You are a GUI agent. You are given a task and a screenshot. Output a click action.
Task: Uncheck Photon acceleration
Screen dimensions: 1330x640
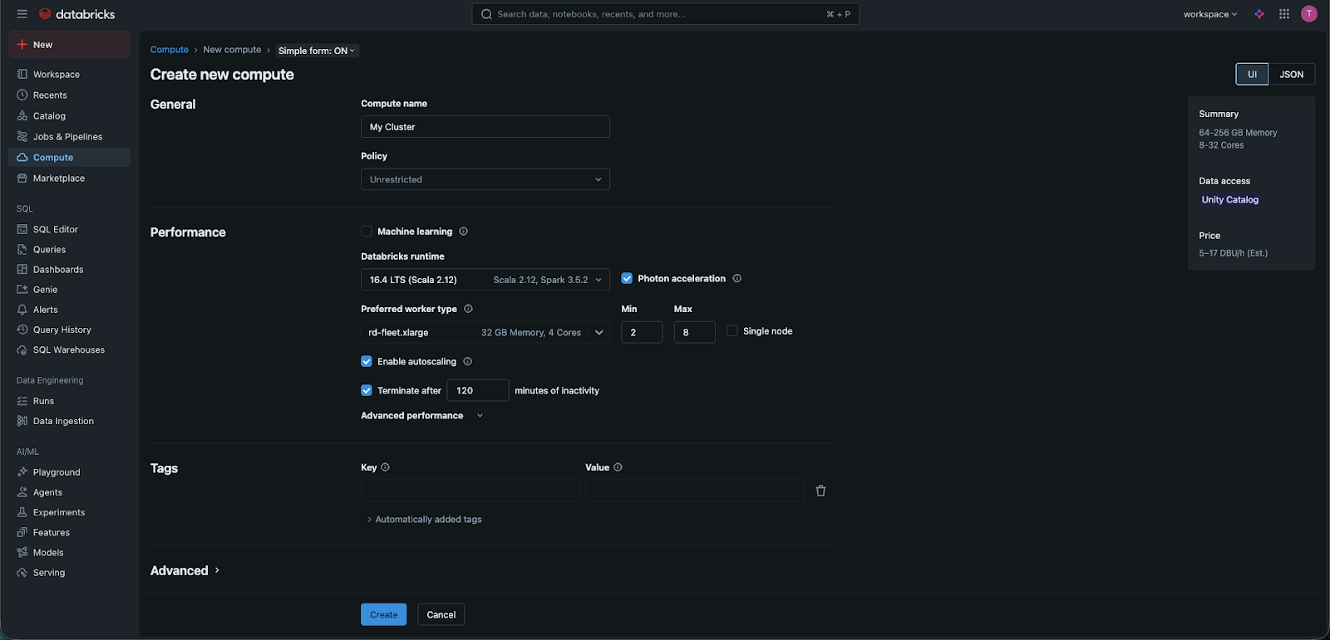tap(627, 279)
